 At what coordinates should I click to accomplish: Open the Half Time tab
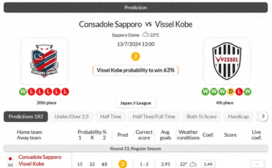click(111, 117)
